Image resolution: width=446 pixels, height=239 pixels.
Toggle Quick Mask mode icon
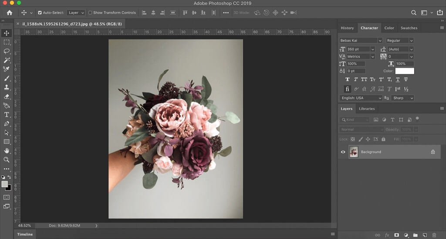coord(6,197)
